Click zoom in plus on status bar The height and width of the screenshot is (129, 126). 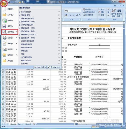(x=121, y=126)
